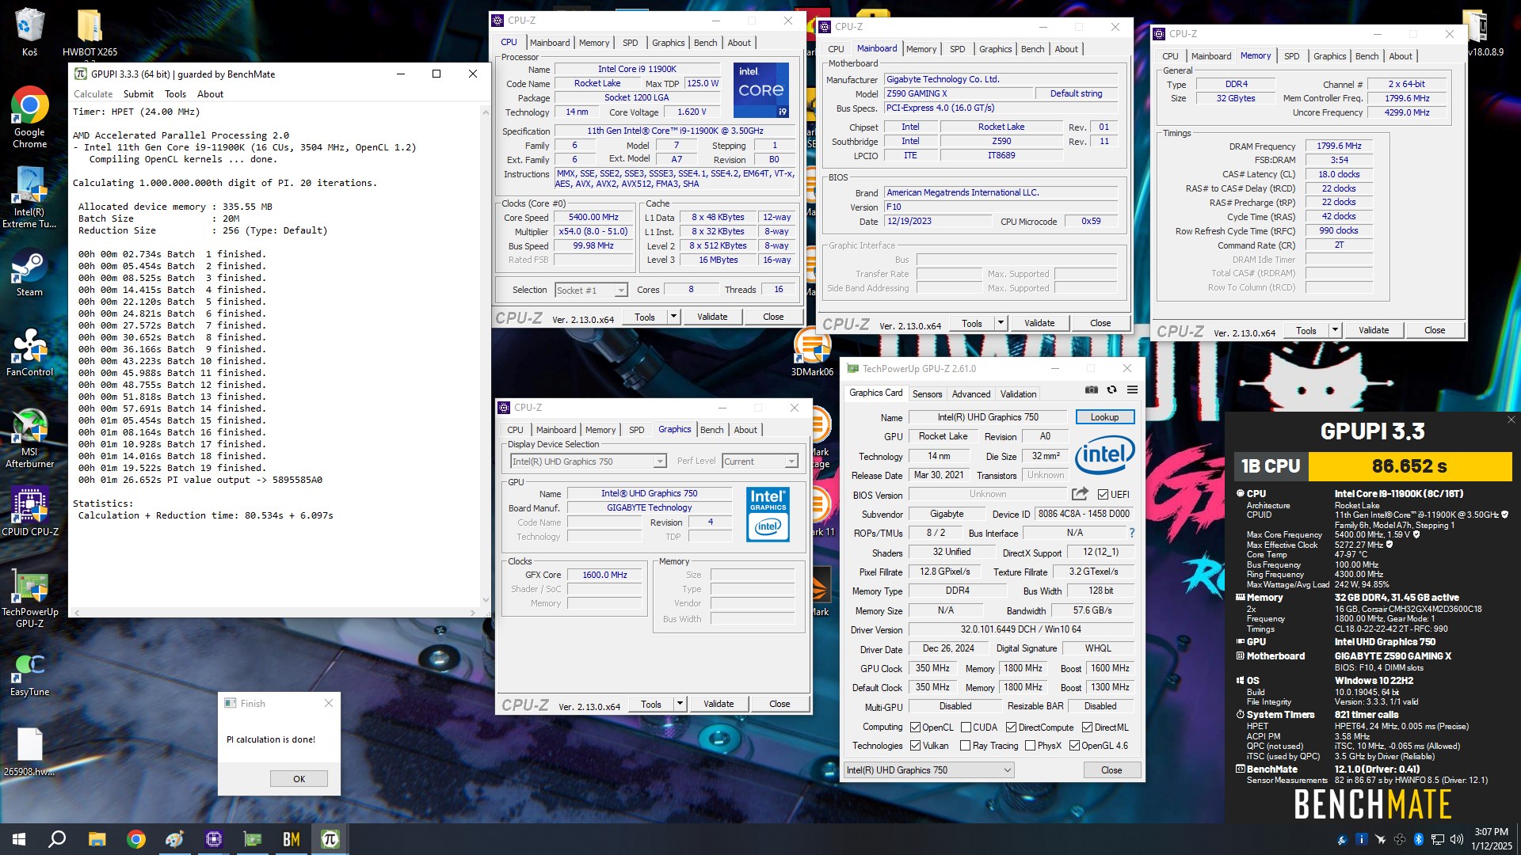
Task: Toggle the UEFI checkbox in GPU-Z
Action: [1103, 495]
